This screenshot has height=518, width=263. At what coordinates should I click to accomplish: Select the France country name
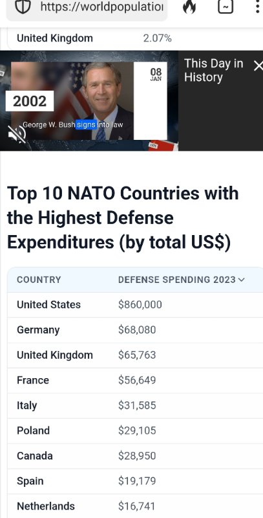pos(33,380)
